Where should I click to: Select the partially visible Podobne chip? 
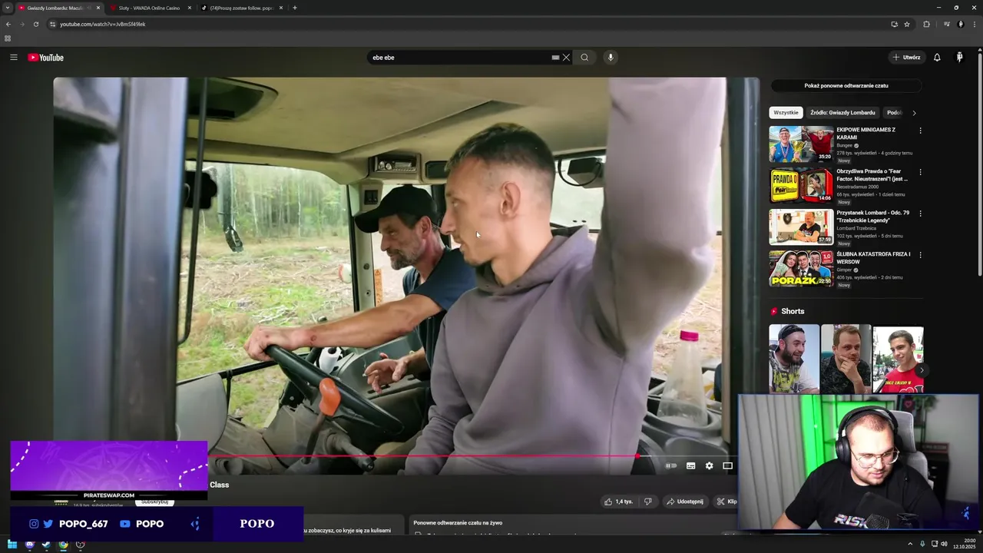[x=894, y=113]
